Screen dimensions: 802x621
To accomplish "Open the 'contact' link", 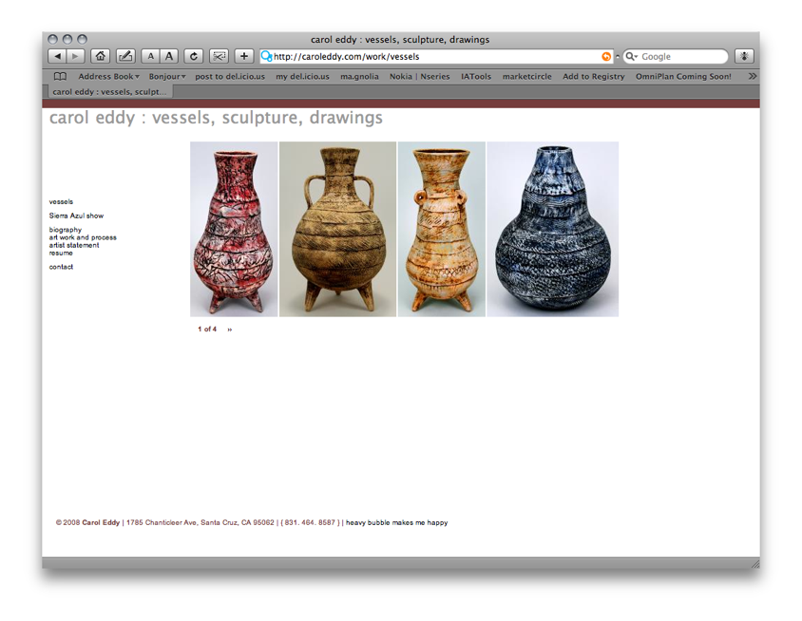I will click(x=61, y=267).
